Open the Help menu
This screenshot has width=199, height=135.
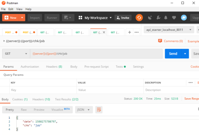coord(28,9)
